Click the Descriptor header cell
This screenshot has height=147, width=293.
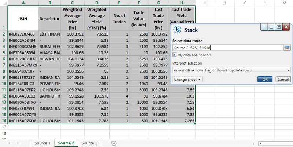[49, 19]
